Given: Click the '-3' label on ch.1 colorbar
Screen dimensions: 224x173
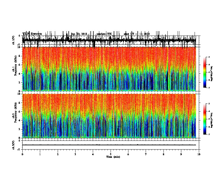Looking at the screenshot, I should click(208, 57).
